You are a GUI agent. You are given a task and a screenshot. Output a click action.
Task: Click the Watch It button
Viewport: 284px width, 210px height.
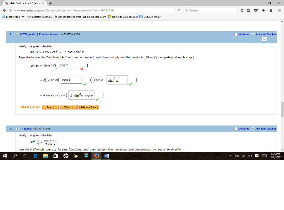coord(69,107)
